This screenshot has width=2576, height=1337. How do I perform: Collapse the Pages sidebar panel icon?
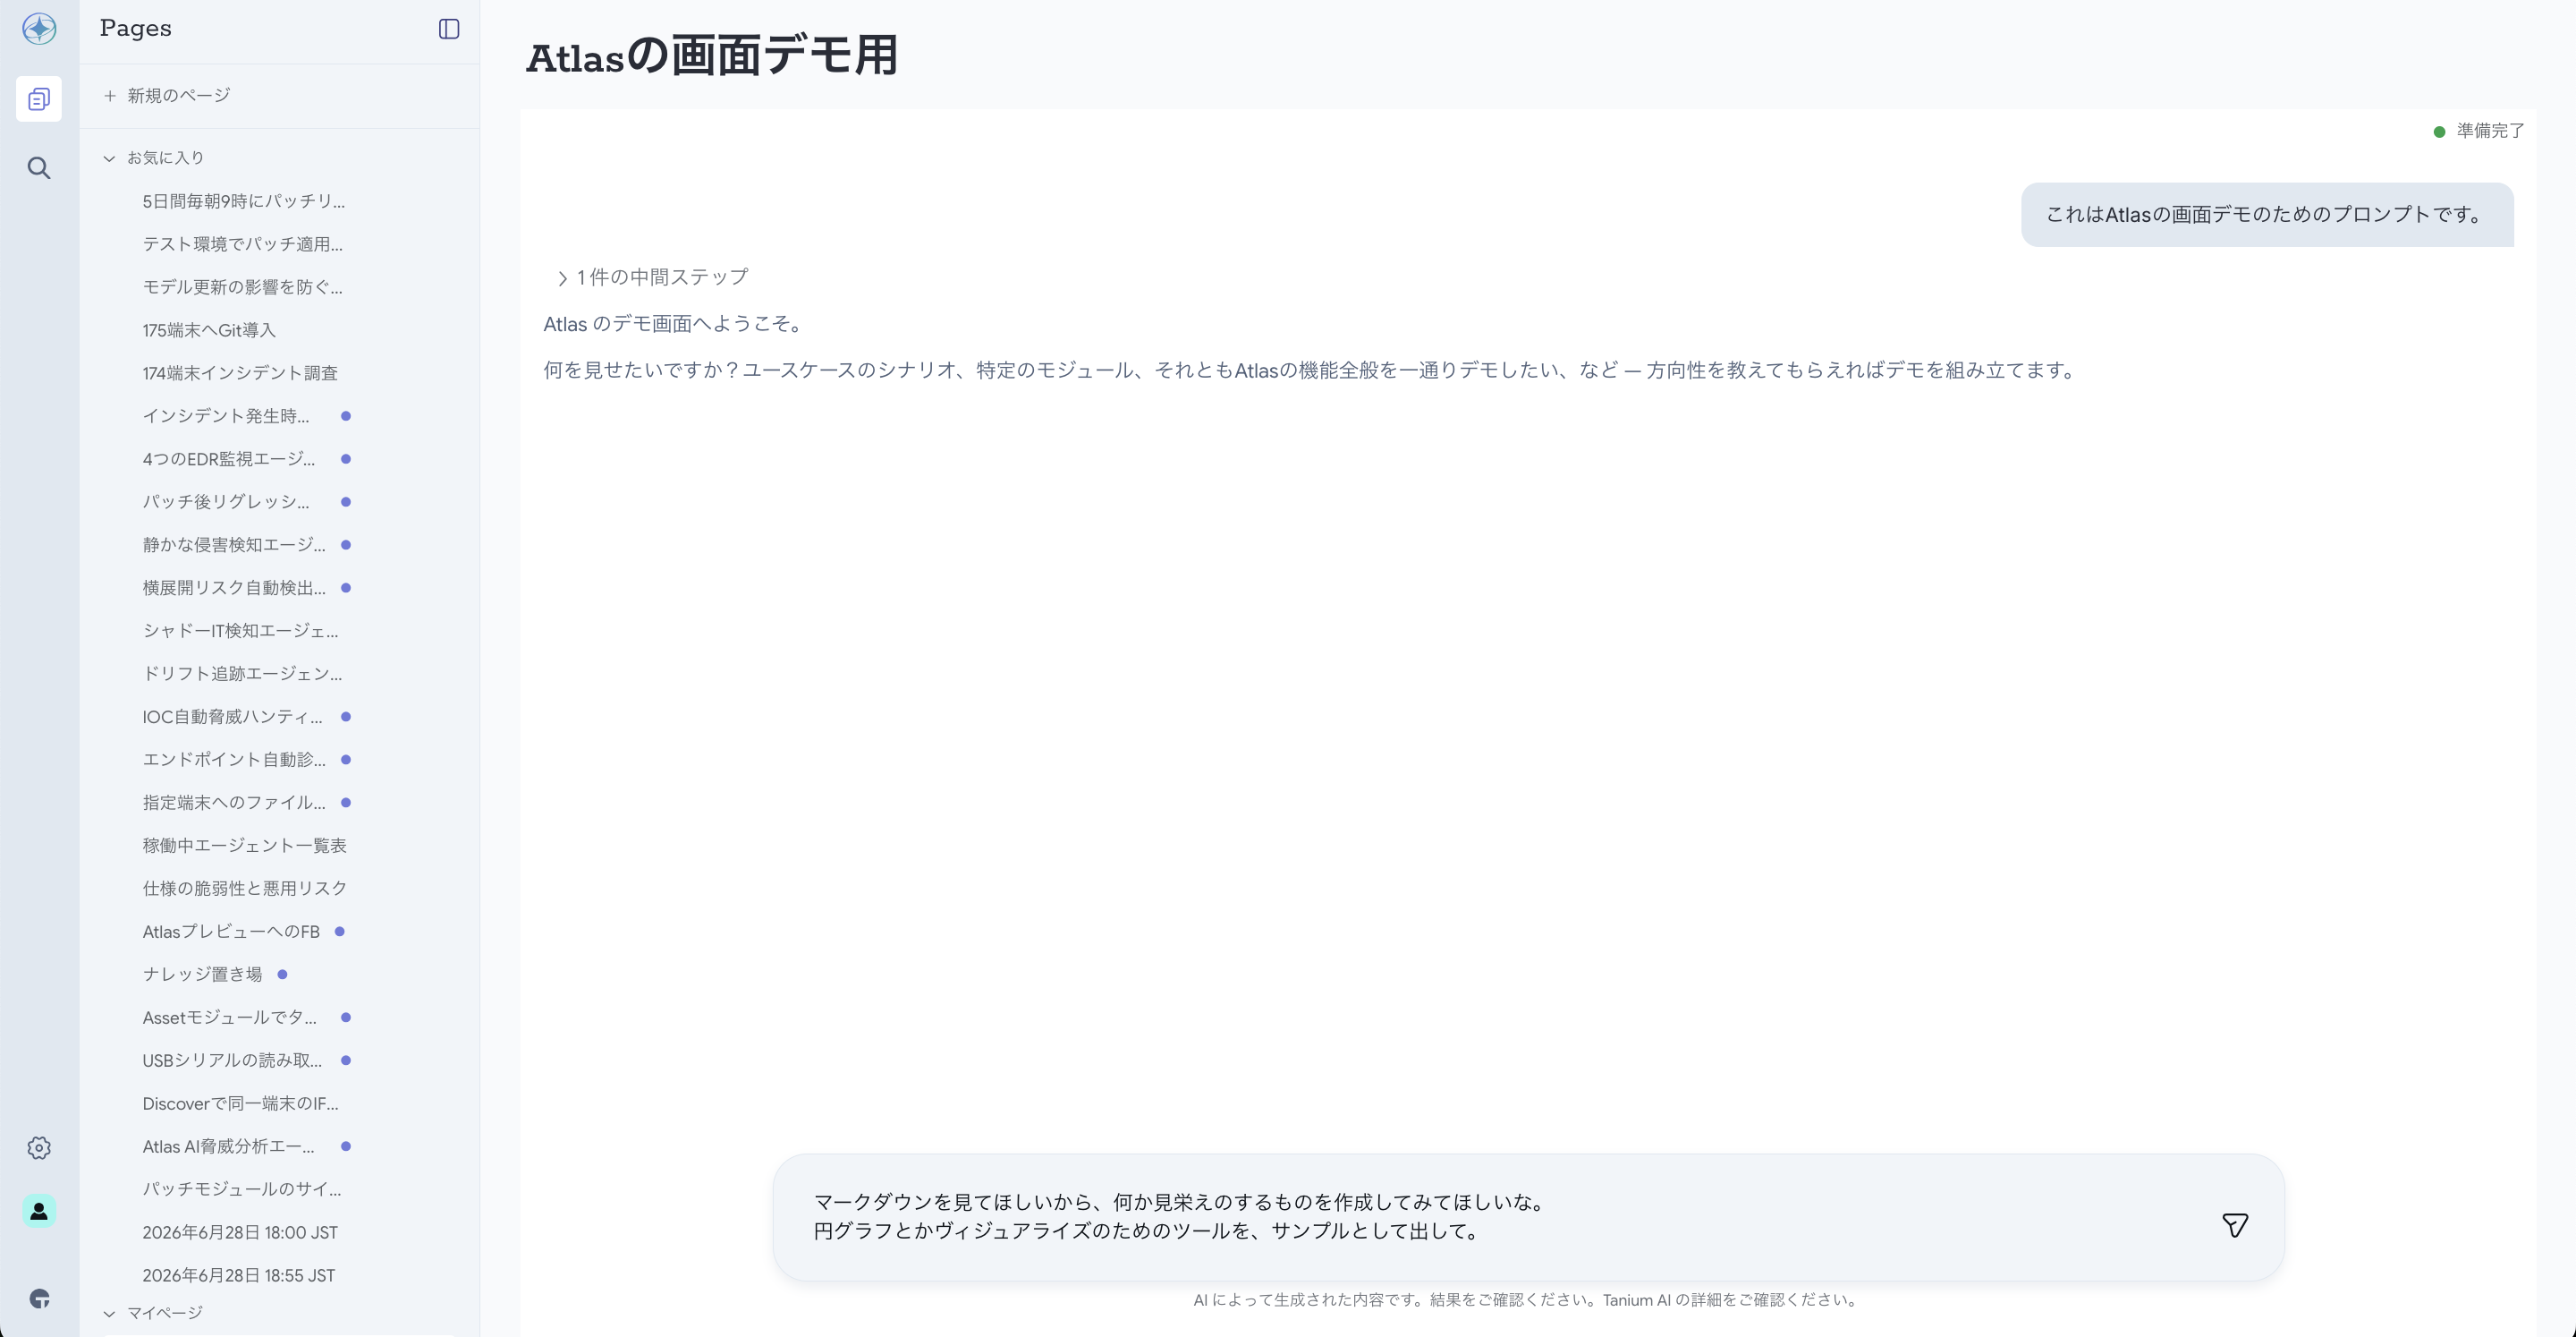tap(449, 29)
